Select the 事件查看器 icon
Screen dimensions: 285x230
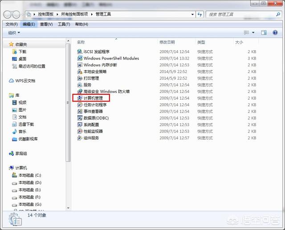pos(80,111)
